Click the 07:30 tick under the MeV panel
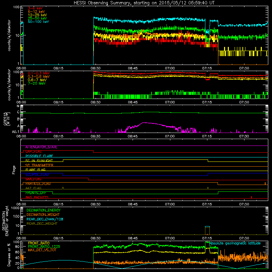272x272 pixels. 244,102
